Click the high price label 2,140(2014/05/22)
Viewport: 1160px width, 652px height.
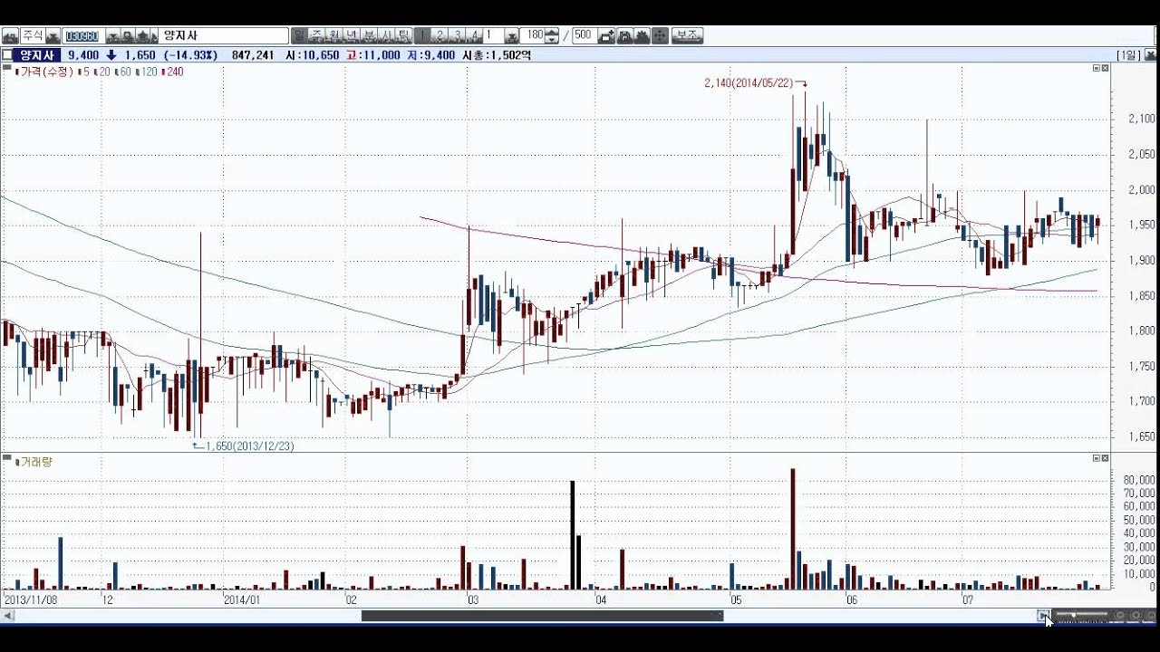click(x=749, y=83)
